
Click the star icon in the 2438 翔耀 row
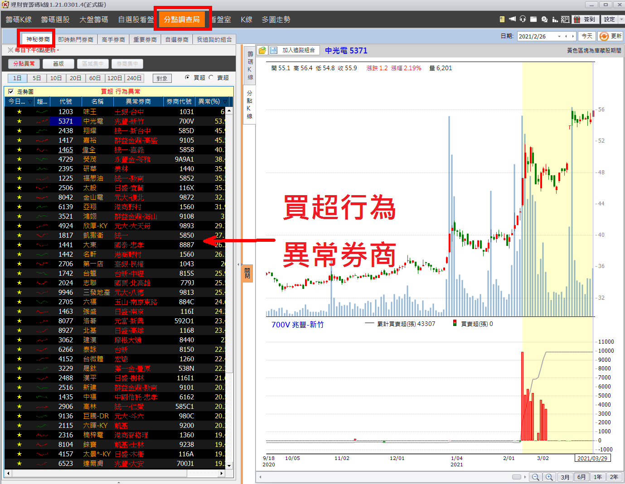click(x=19, y=130)
